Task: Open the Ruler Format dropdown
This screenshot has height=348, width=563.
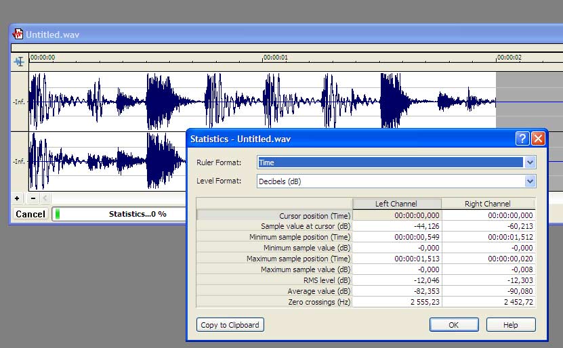Action: tap(530, 162)
